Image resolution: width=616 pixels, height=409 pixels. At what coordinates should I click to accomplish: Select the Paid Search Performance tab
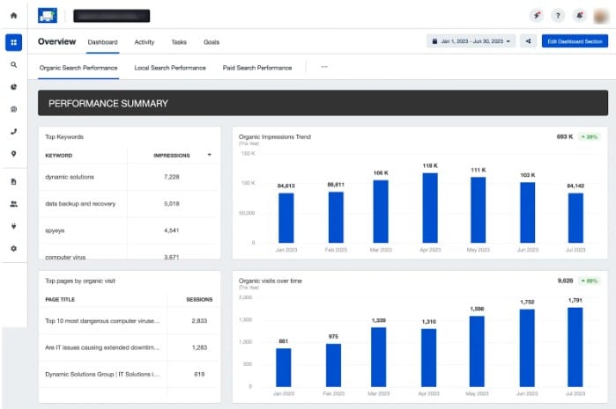[x=256, y=68]
